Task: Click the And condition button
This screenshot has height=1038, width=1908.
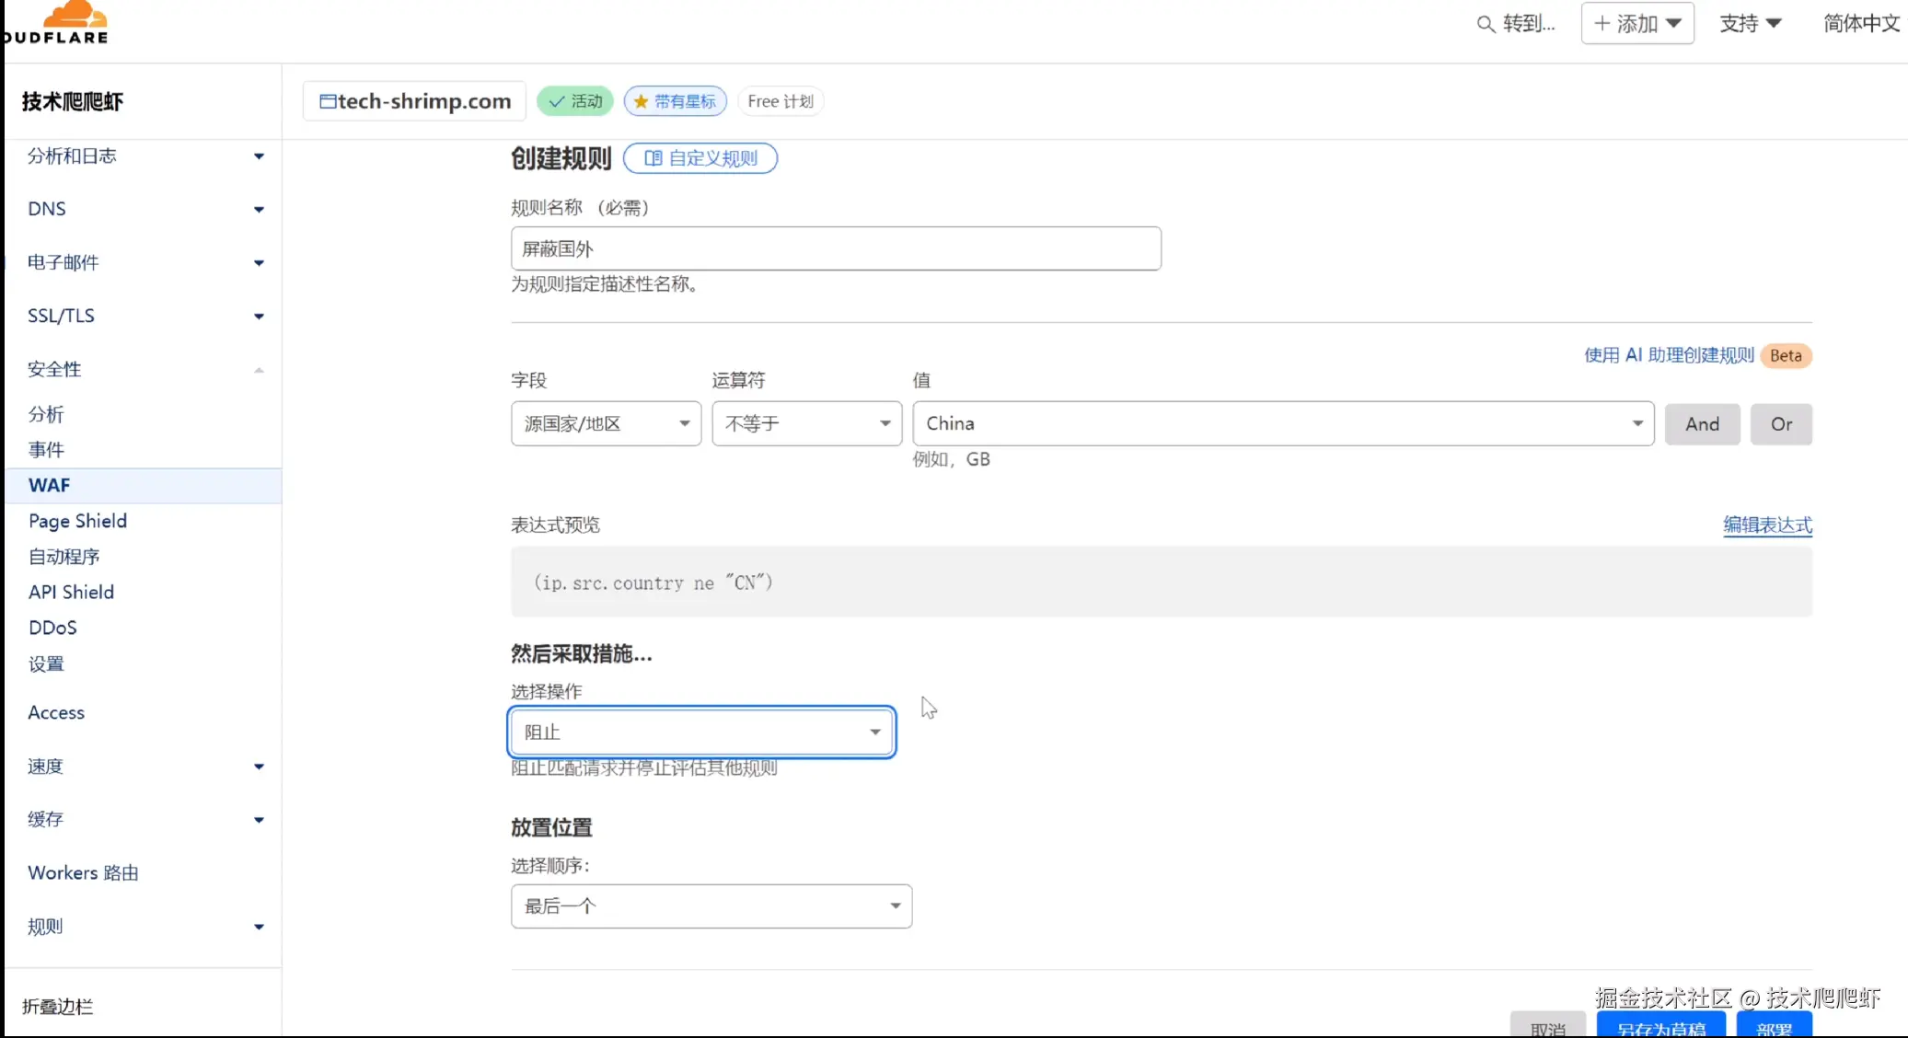Action: coord(1702,424)
